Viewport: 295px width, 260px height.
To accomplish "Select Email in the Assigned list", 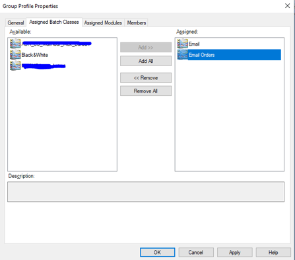I will coord(194,44).
